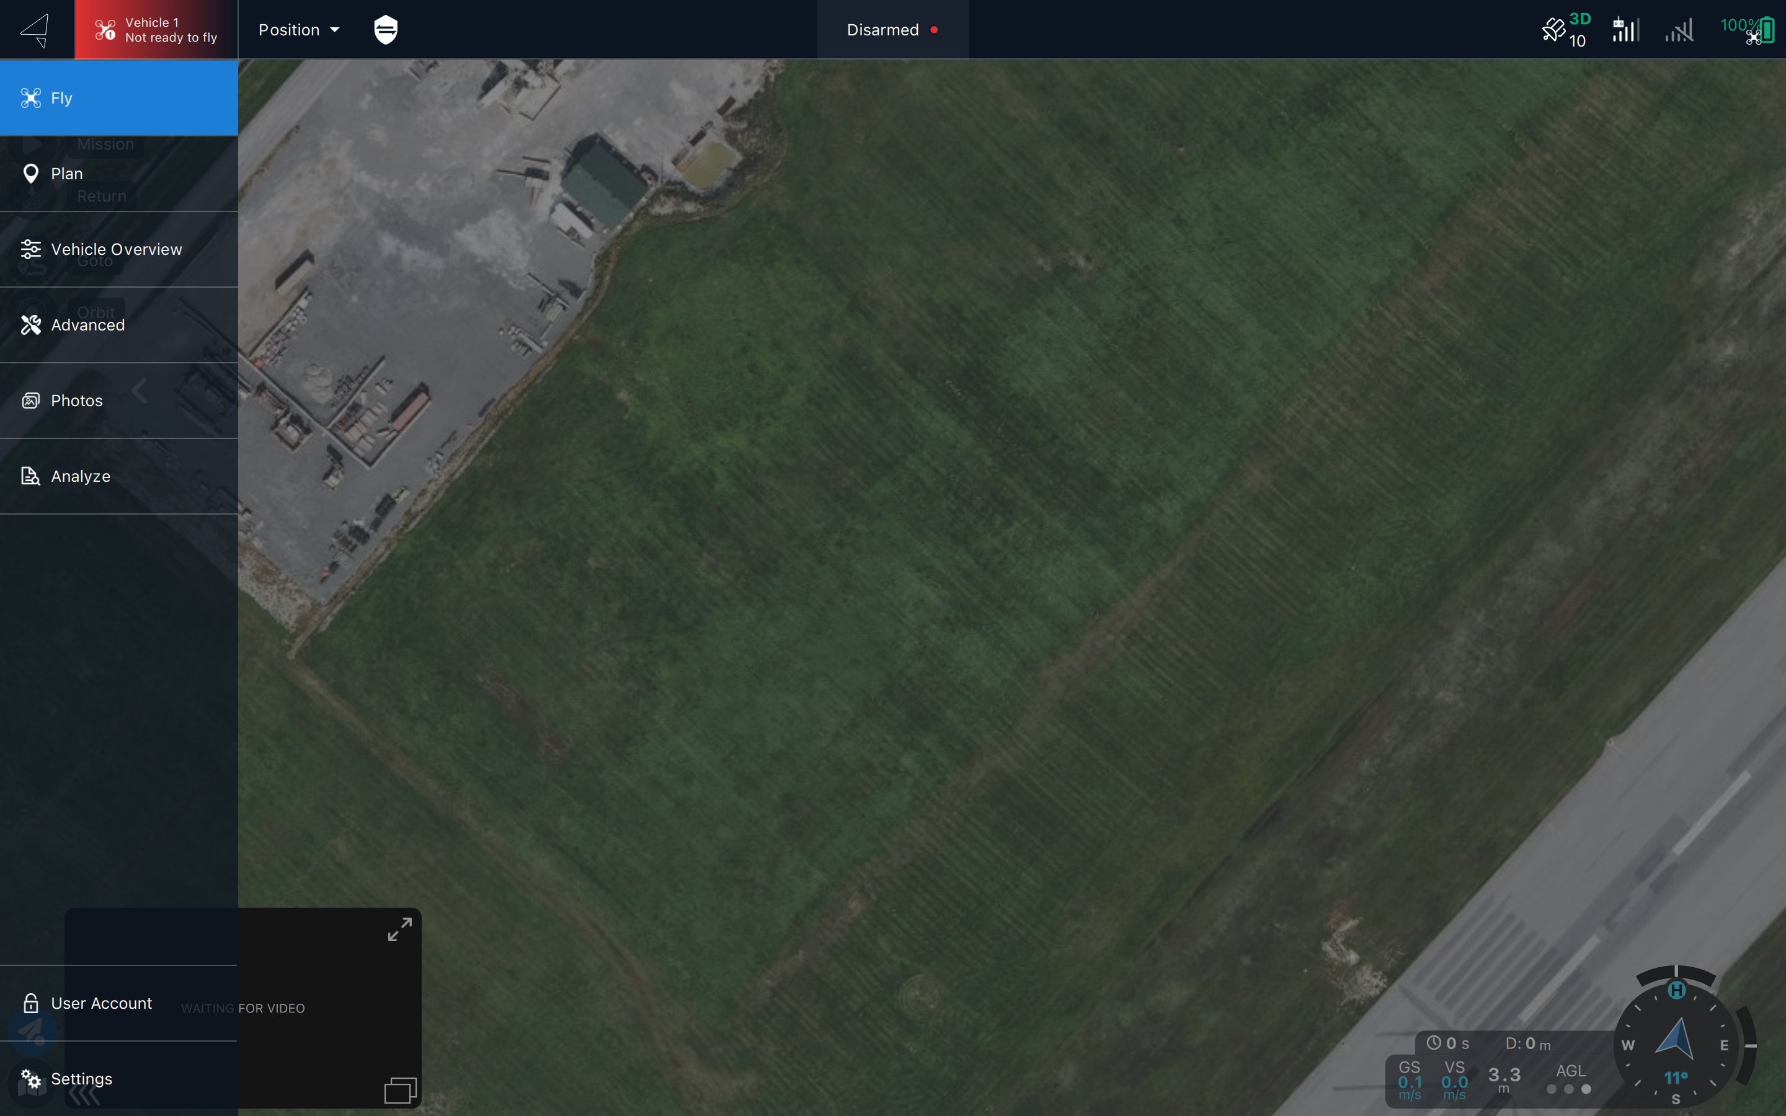
Task: Pop out the video window
Action: pos(400,1089)
